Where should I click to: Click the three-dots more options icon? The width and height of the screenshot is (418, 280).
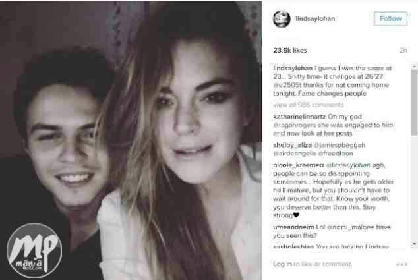(x=402, y=264)
